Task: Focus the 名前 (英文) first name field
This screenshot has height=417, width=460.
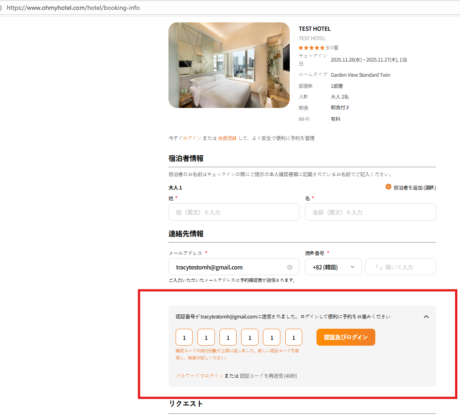Action: (x=370, y=212)
